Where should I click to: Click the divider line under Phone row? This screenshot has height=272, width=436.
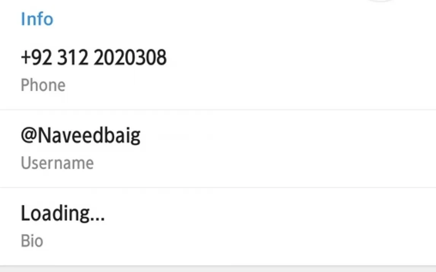(x=218, y=109)
